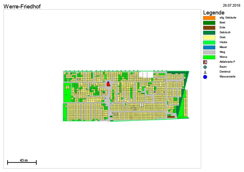244x172 pixels.
Task: Click the Baum legend label
Action: 223,67
